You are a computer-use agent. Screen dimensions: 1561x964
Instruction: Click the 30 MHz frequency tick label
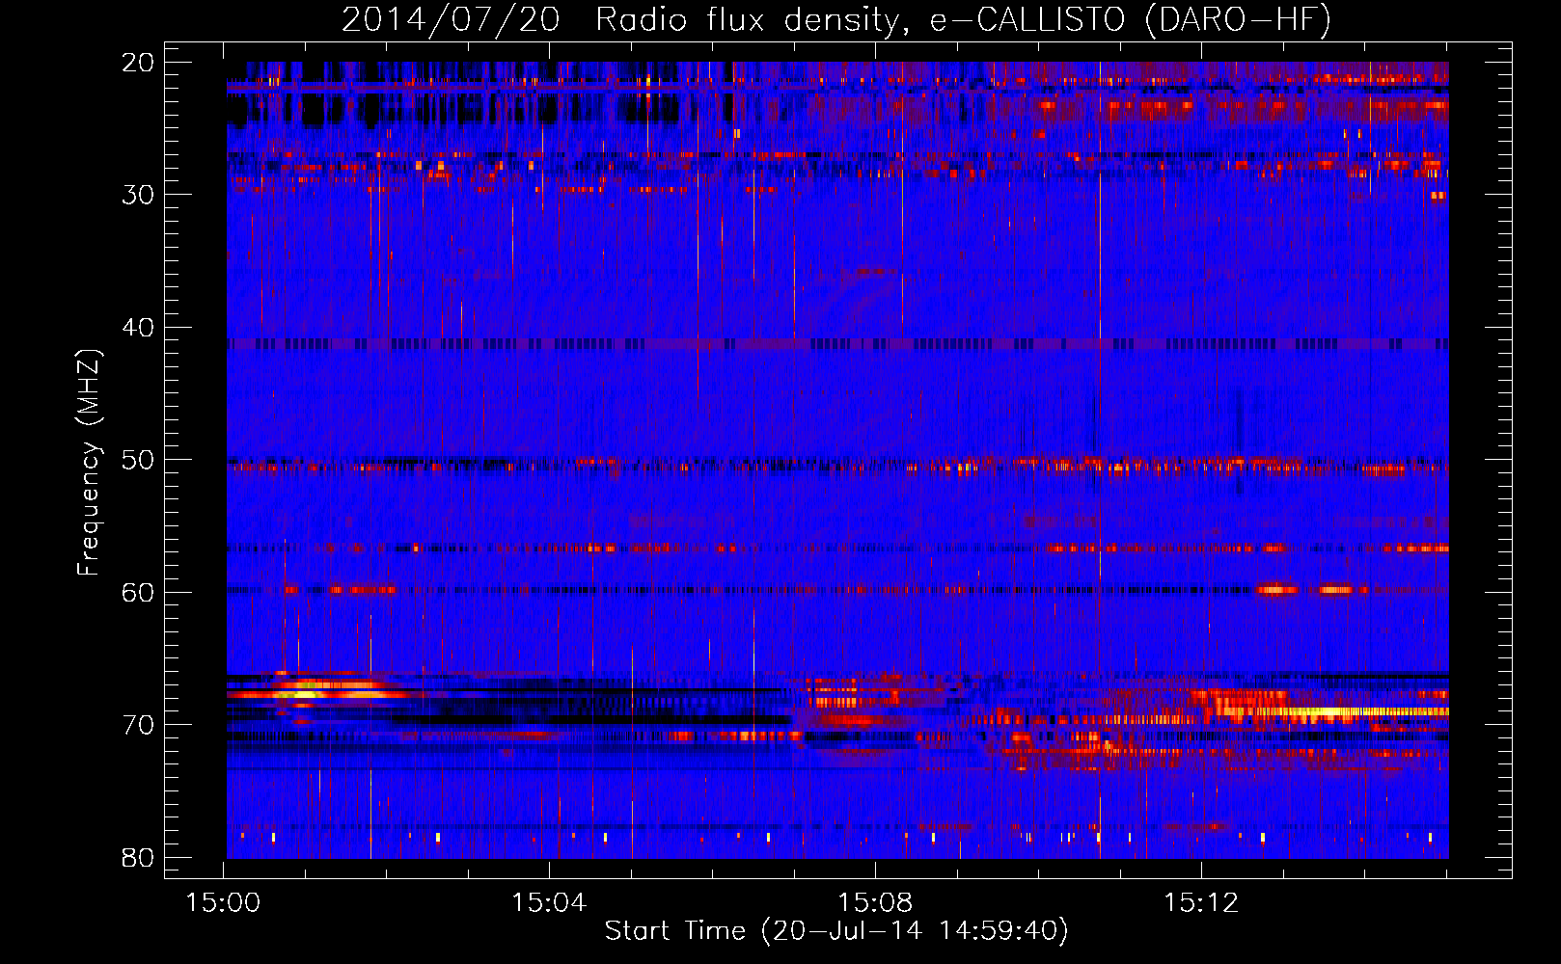pos(138,195)
